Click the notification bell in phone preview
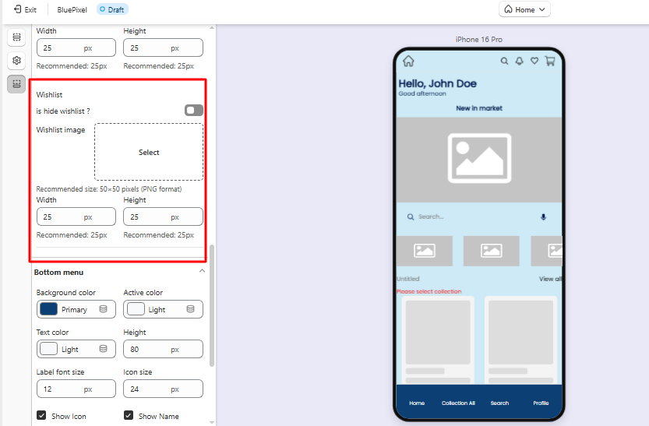 point(519,61)
